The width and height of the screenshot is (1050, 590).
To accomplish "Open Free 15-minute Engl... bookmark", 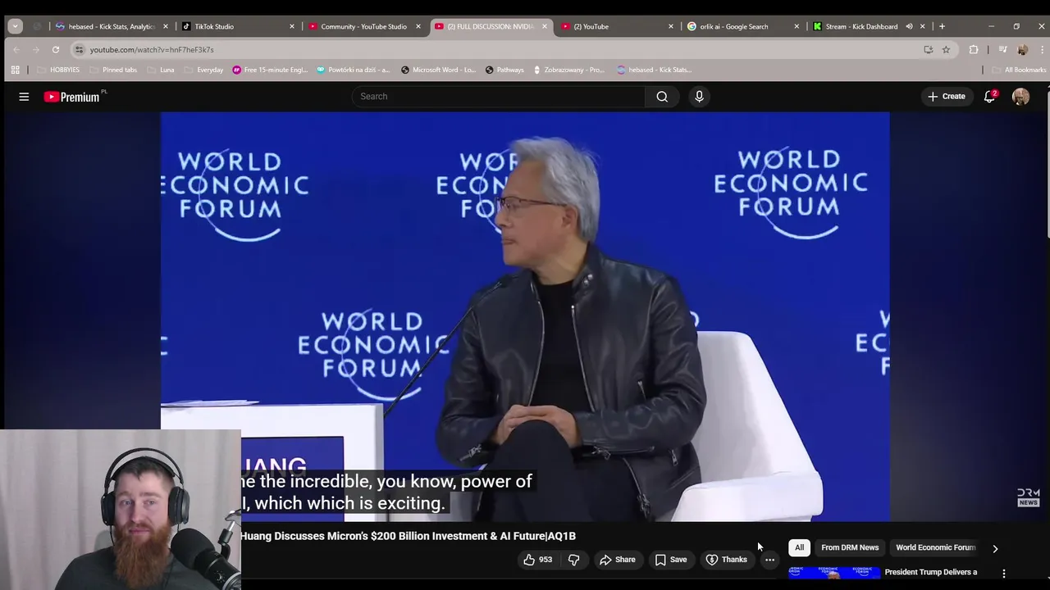I will pyautogui.click(x=270, y=70).
